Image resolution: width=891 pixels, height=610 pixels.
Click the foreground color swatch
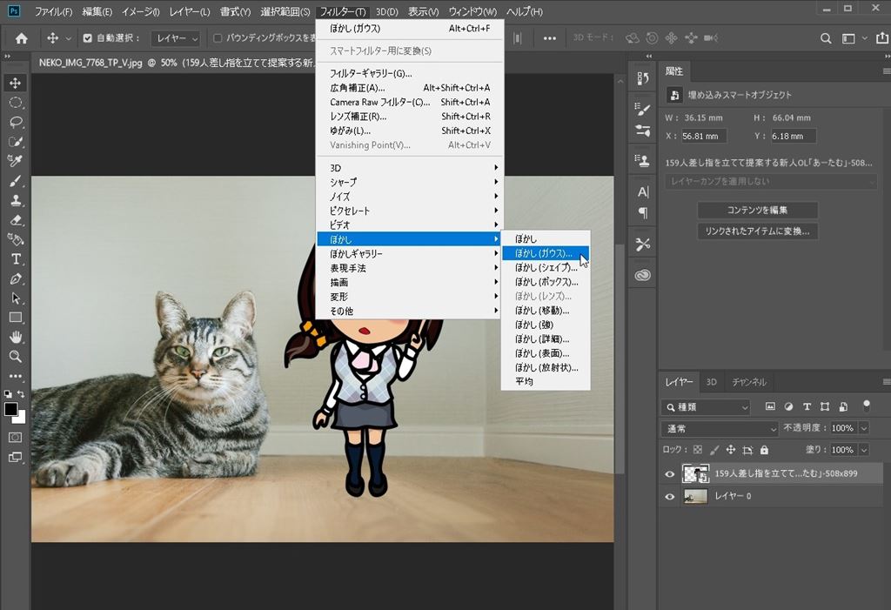pyautogui.click(x=10, y=409)
